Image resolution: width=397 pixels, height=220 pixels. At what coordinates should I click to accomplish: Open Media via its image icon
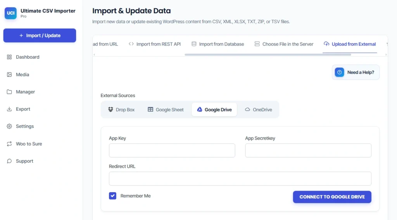click(9, 75)
